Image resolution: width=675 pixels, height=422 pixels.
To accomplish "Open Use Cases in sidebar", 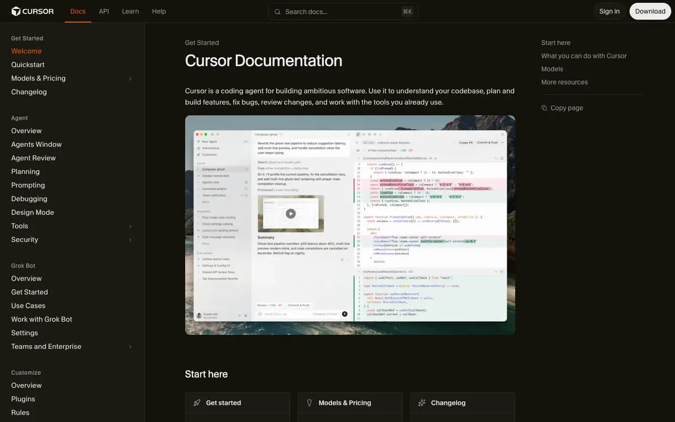I will tap(28, 306).
